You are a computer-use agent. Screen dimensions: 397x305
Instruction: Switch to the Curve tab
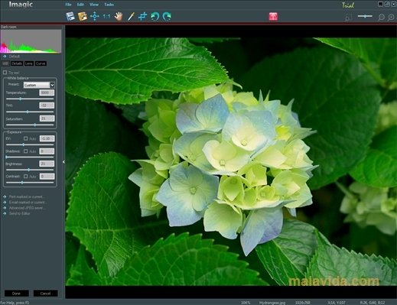41,63
